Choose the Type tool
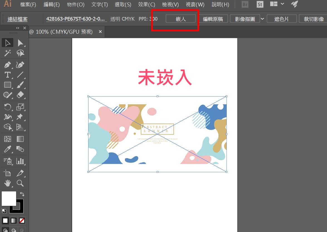This screenshot has width=327, height=232. click(x=8, y=75)
